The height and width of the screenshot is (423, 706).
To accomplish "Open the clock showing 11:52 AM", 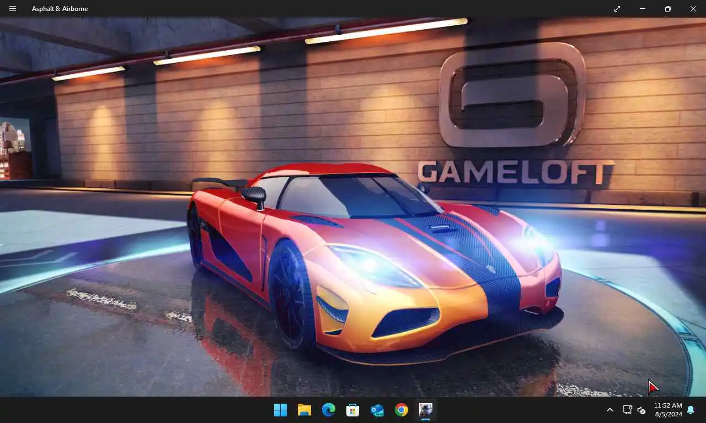I will (668, 410).
